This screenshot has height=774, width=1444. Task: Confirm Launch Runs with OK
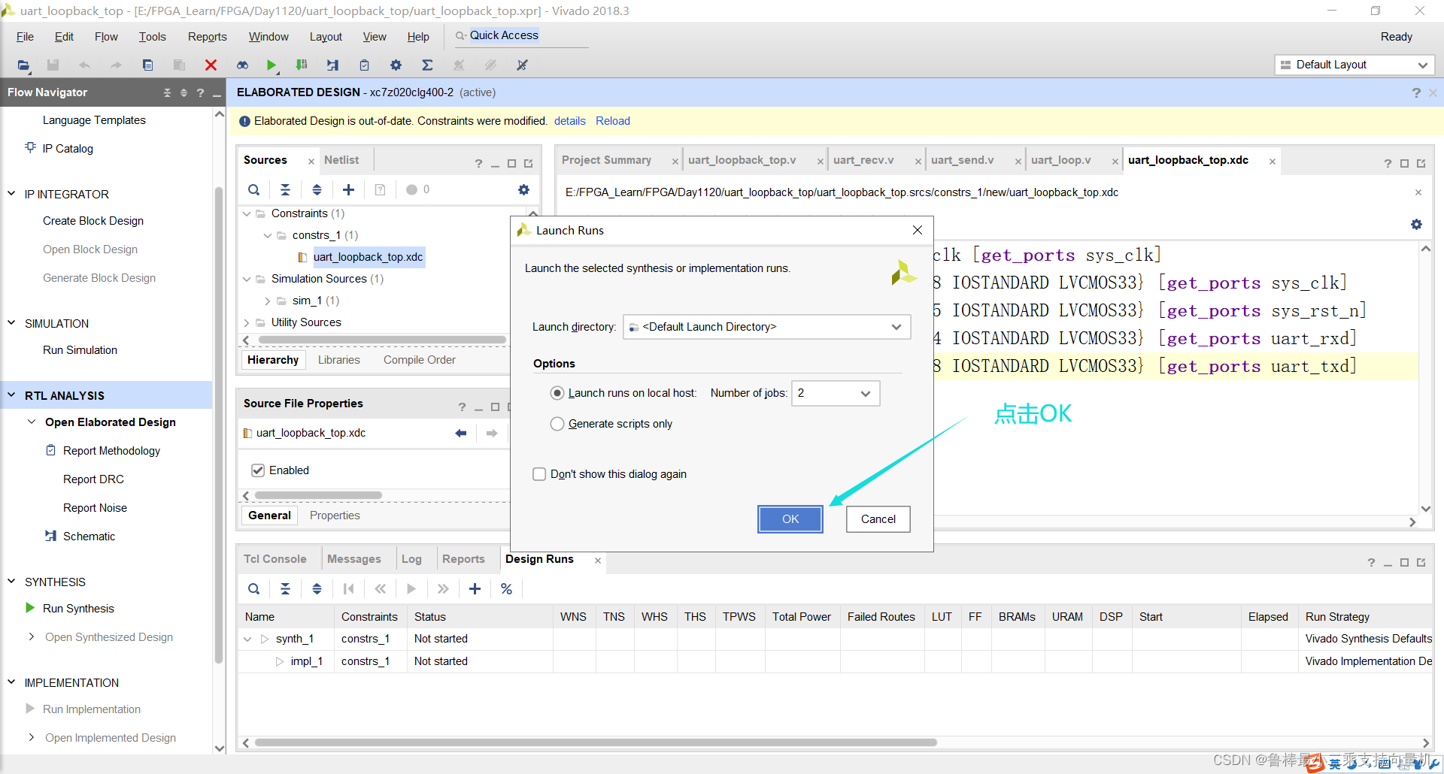tap(790, 519)
